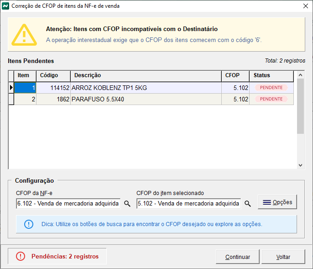
Task: Click row indicator arrow on first row
Action: 11,88
